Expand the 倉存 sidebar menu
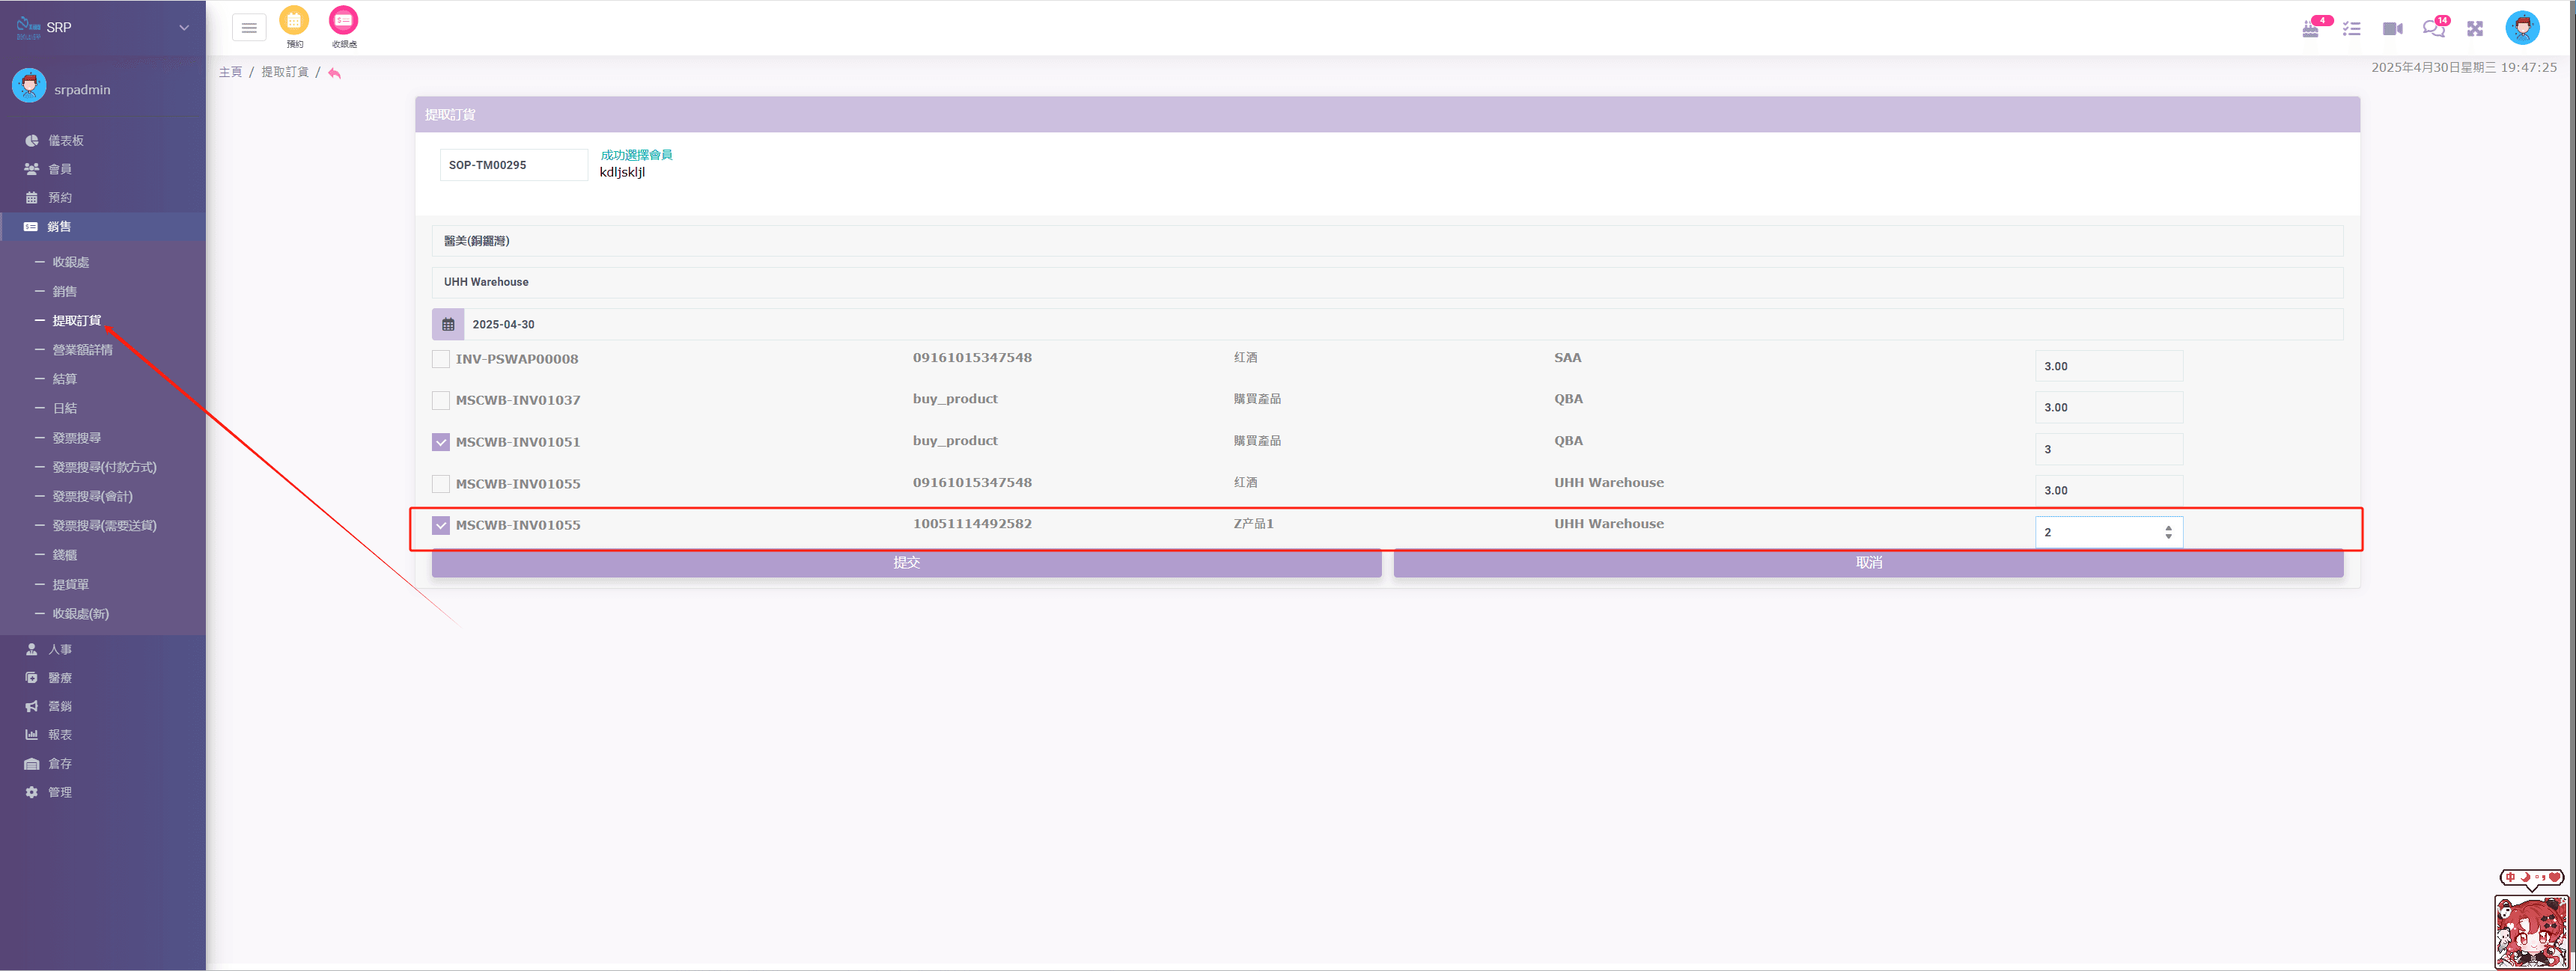 60,763
